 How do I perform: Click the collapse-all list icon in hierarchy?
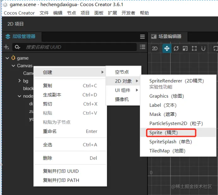(x=142, y=47)
